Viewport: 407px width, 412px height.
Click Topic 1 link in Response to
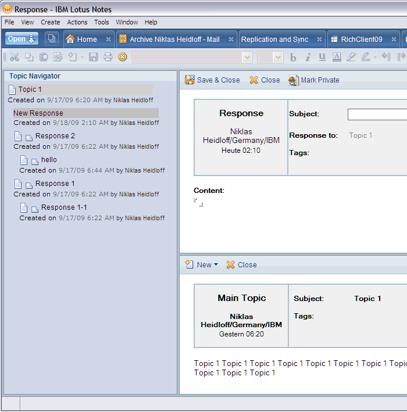(360, 135)
